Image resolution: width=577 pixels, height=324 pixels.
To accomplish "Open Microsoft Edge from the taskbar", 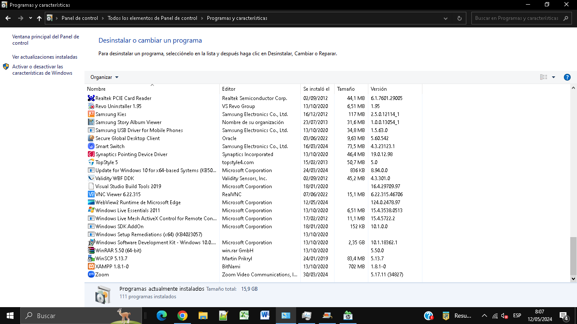I will pos(162,316).
